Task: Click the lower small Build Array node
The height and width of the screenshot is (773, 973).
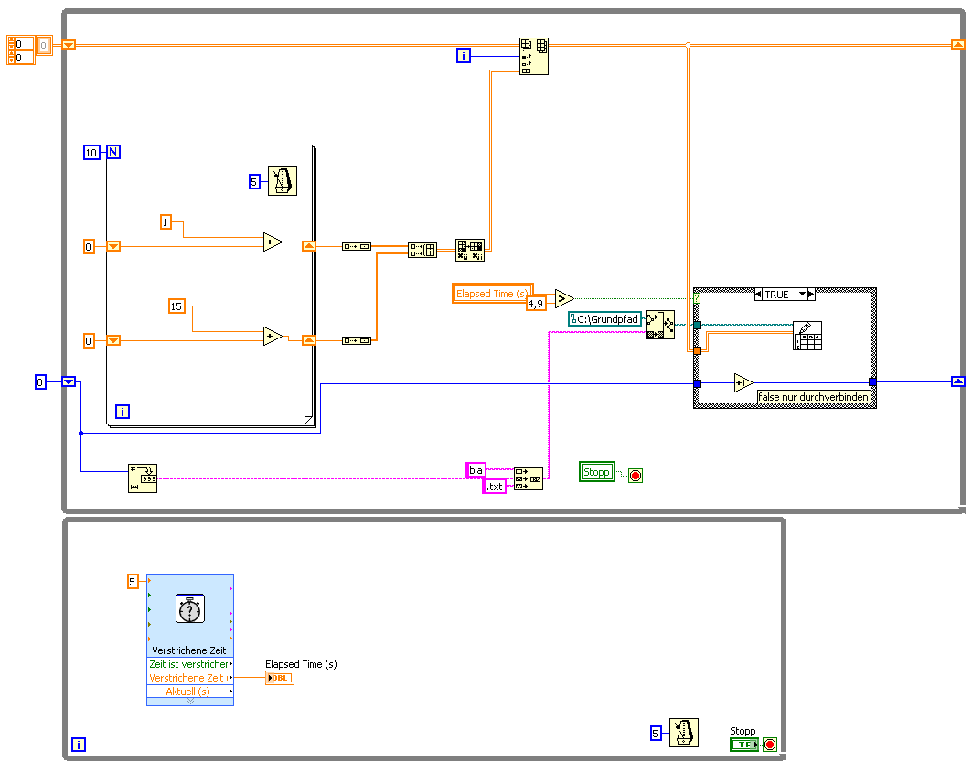Action: pos(357,340)
